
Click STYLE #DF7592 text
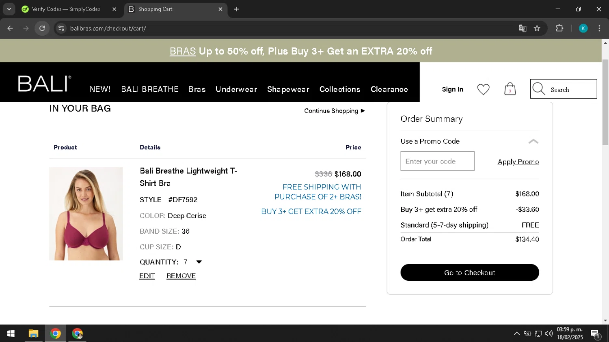[x=168, y=200]
